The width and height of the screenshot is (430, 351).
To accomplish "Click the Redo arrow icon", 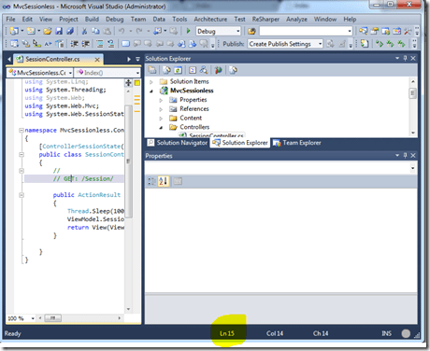I will 139,31.
